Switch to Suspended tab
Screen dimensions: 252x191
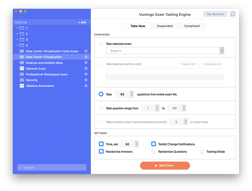165,26
